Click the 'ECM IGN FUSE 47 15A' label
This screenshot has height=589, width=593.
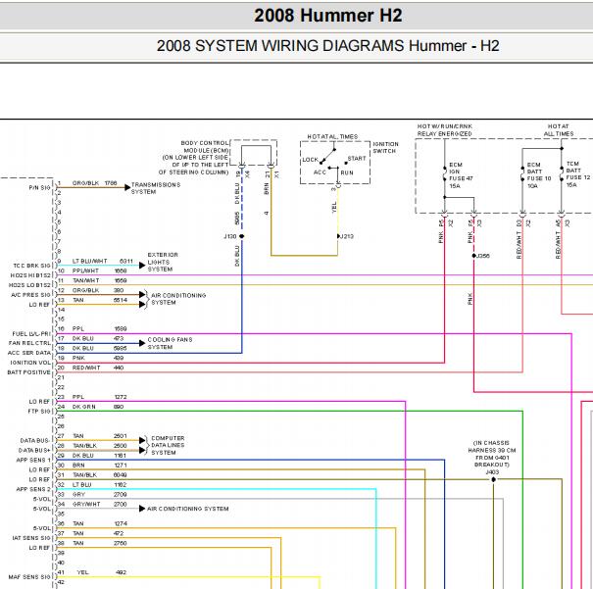(461, 175)
